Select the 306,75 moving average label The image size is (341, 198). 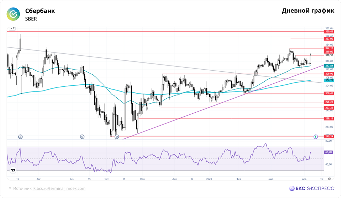click(x=329, y=80)
